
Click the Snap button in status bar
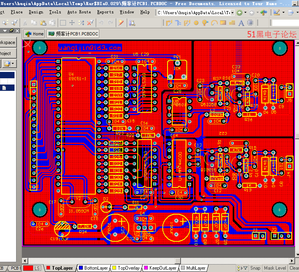pyautogui.click(x=255, y=268)
